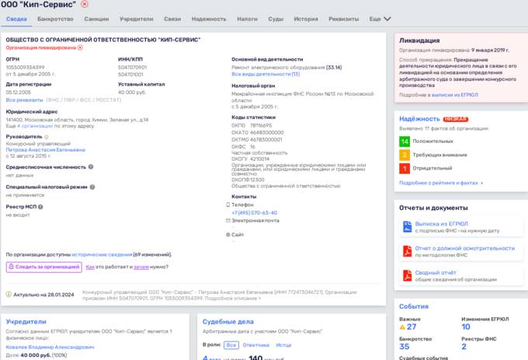Switch to the Надежность tab
The width and height of the screenshot is (528, 360).
point(209,19)
